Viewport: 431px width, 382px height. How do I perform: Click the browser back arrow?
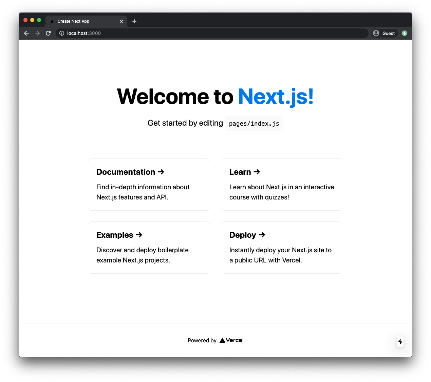(x=26, y=33)
